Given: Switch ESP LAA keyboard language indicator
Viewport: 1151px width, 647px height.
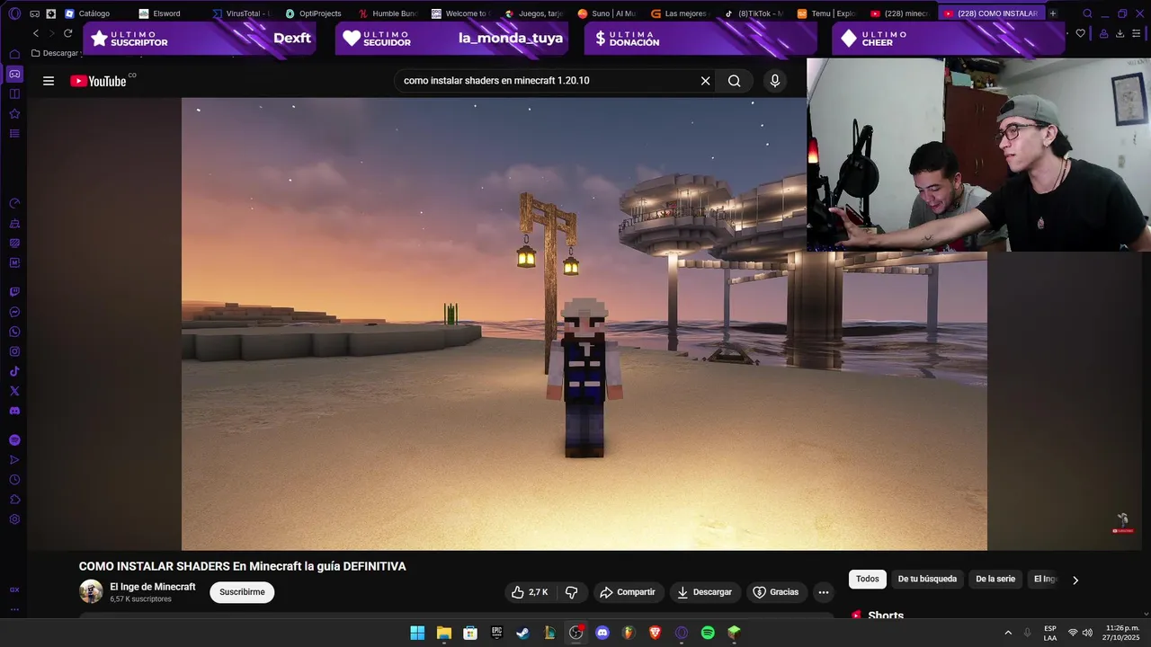Looking at the screenshot, I should point(1050,633).
